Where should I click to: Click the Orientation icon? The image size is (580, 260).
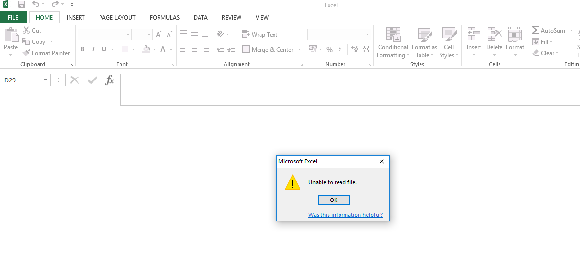221,34
